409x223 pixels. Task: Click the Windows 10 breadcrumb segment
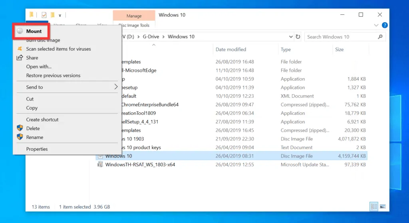(181, 37)
